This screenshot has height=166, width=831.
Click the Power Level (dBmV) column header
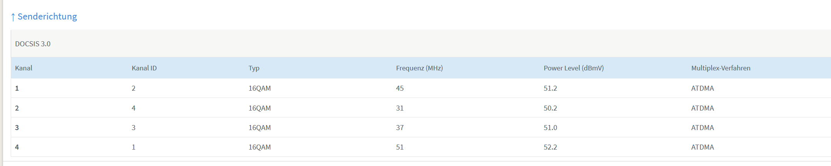click(574, 68)
